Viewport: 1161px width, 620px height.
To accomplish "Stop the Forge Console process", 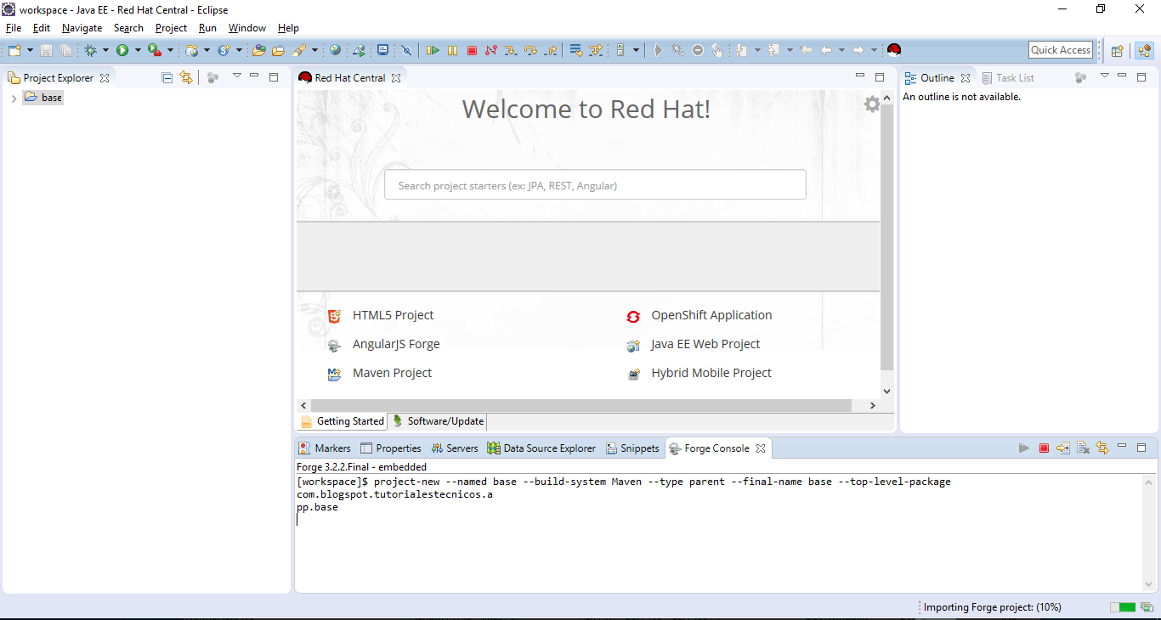I will click(x=1044, y=448).
